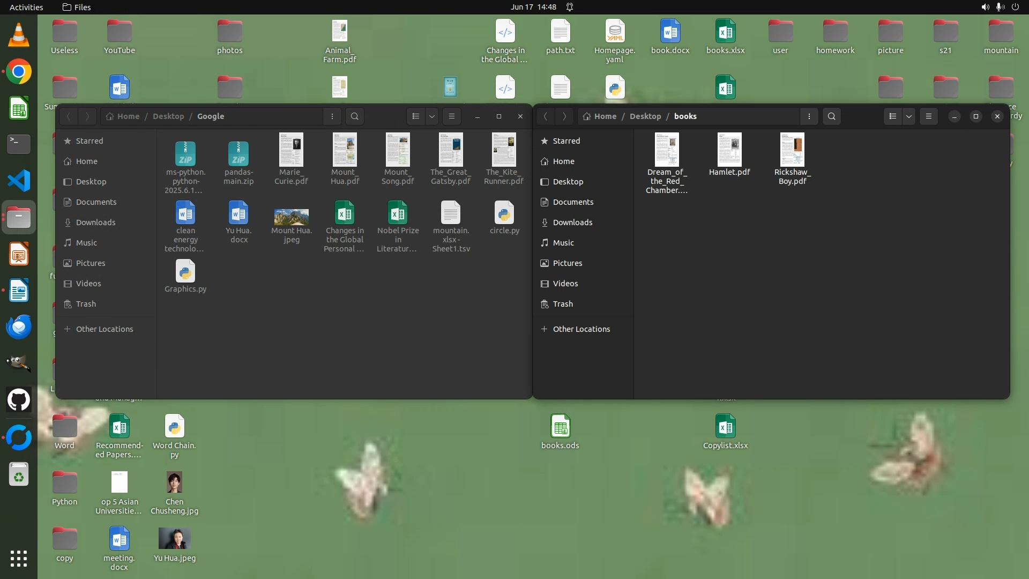
Task: Launch Google Chrome from dock
Action: tap(19, 72)
